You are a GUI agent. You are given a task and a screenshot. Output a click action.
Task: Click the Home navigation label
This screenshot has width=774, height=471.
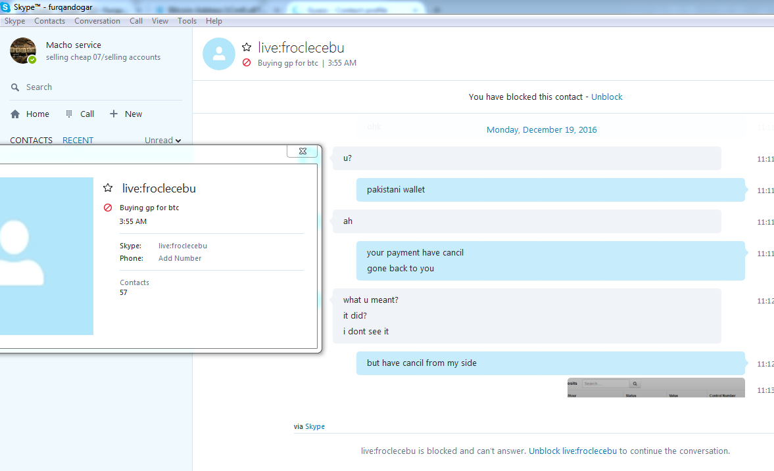click(x=37, y=114)
